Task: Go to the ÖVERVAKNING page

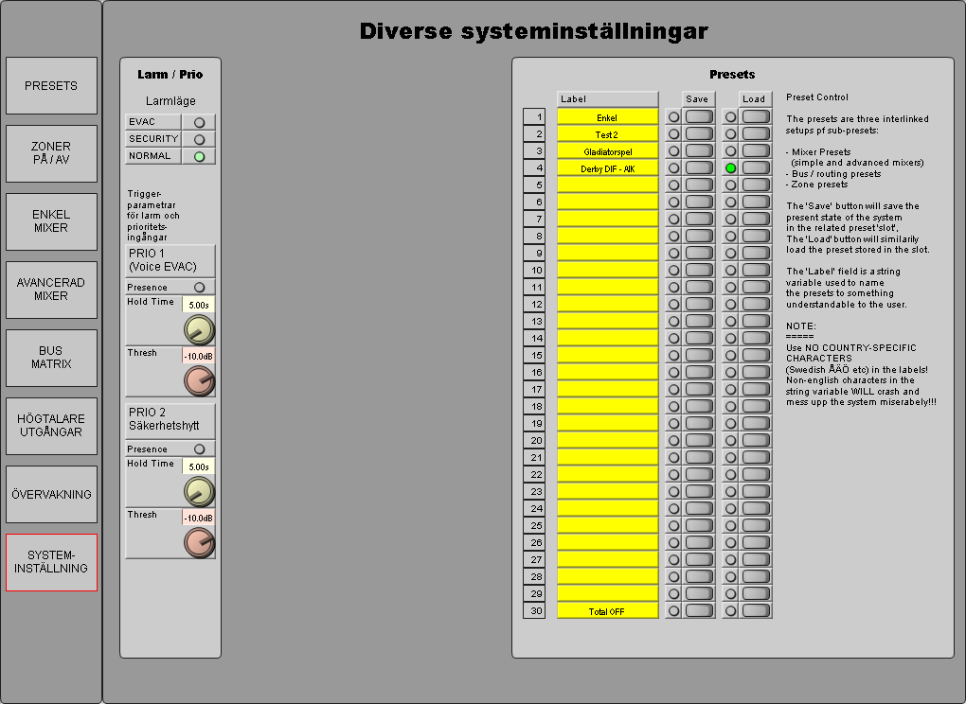Action: (x=51, y=494)
